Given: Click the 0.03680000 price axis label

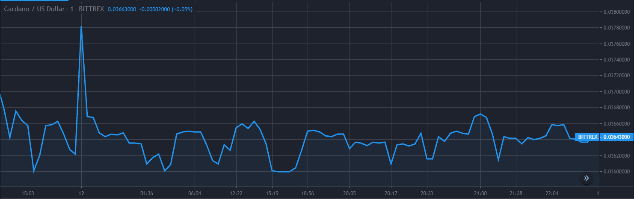Looking at the screenshot, I should [616, 108].
